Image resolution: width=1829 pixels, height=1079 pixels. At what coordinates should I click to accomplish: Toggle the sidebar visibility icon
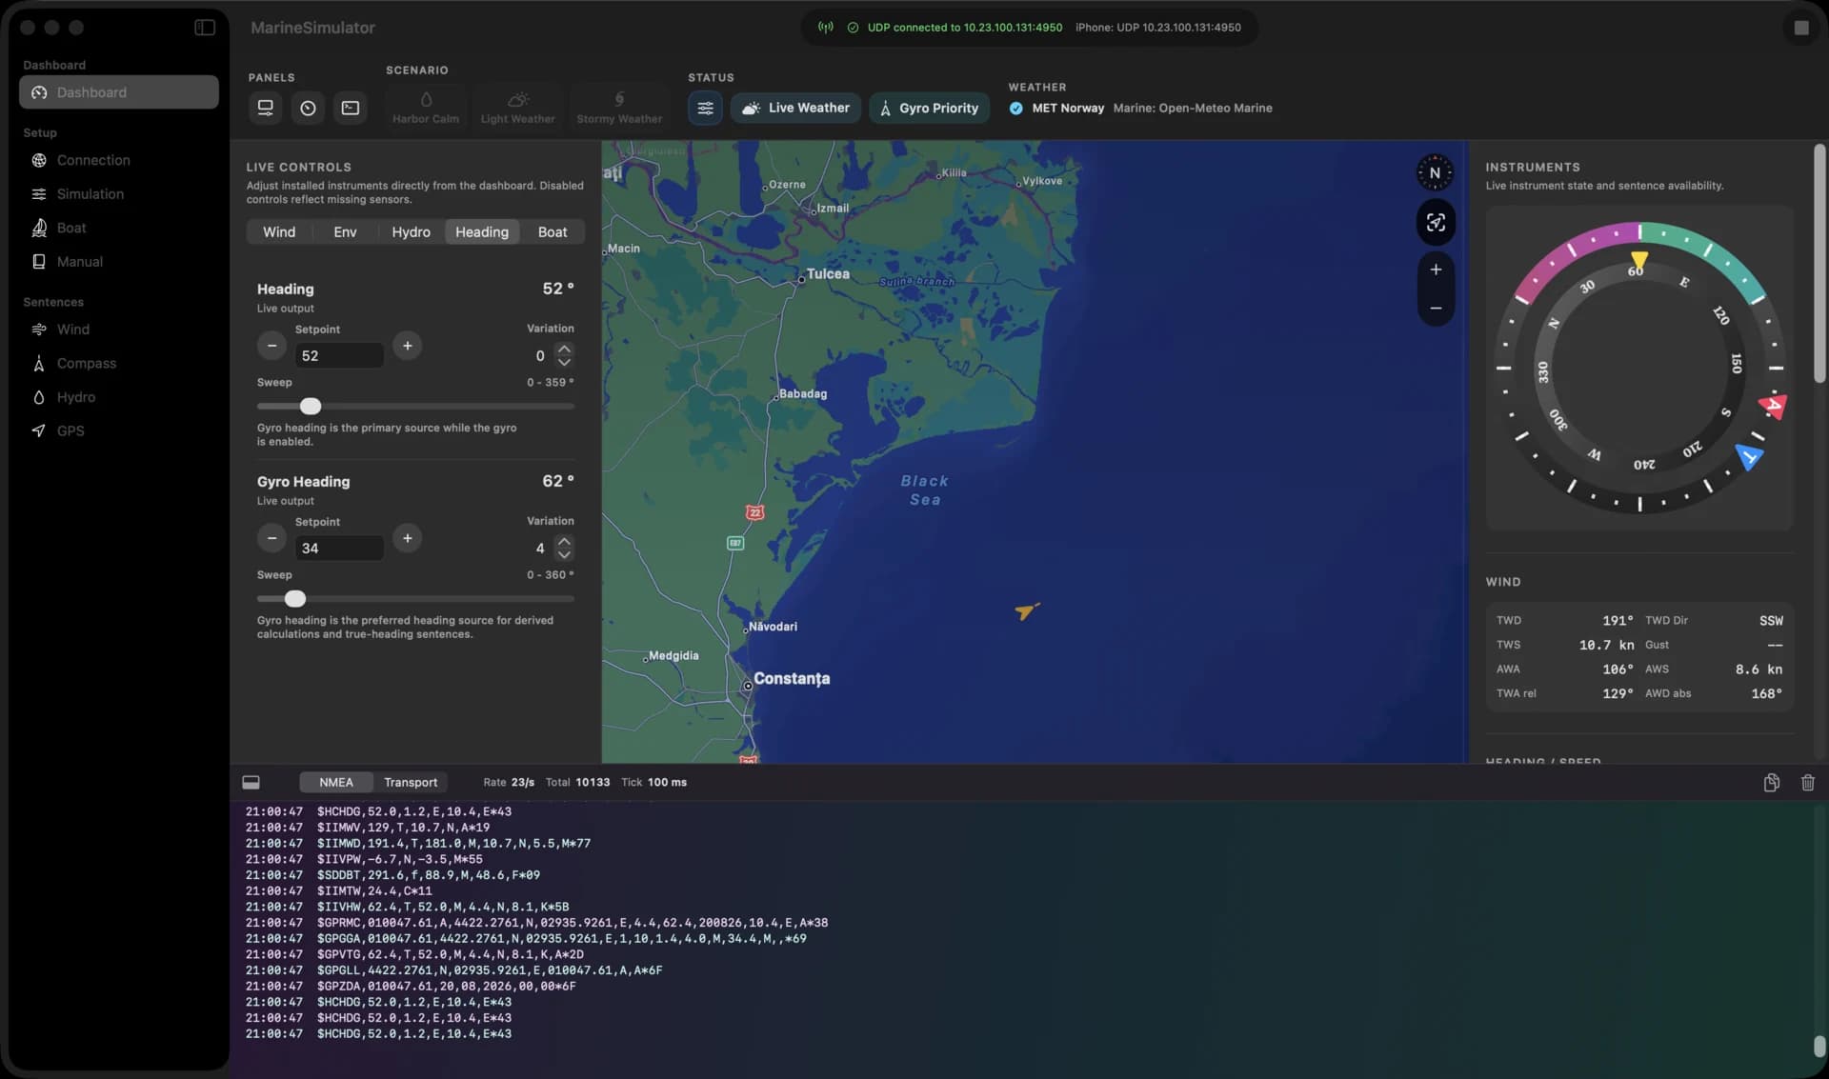(x=205, y=28)
